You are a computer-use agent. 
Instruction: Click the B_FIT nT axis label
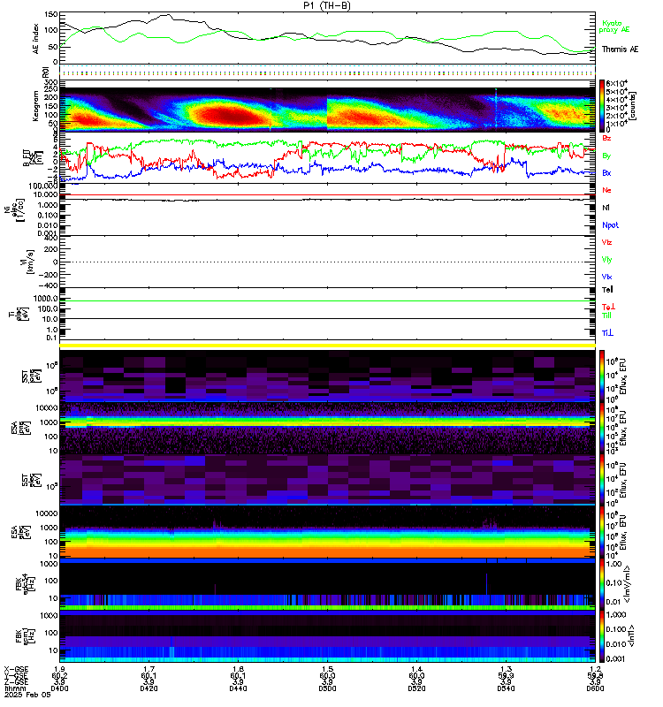coord(33,158)
